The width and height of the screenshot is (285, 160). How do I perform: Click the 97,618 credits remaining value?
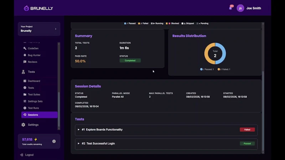point(27,139)
